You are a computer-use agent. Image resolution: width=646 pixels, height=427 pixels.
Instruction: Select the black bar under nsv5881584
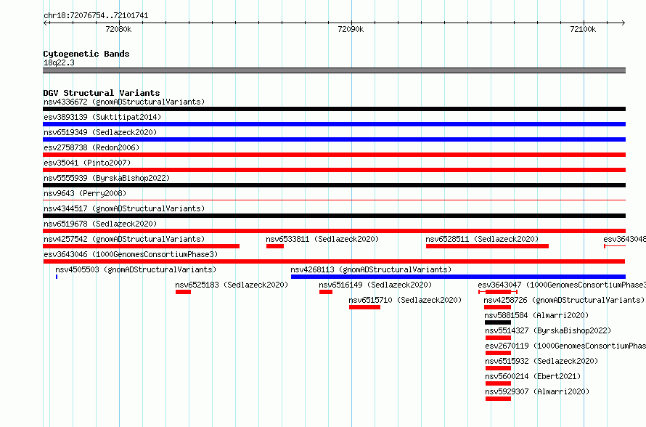point(498,322)
